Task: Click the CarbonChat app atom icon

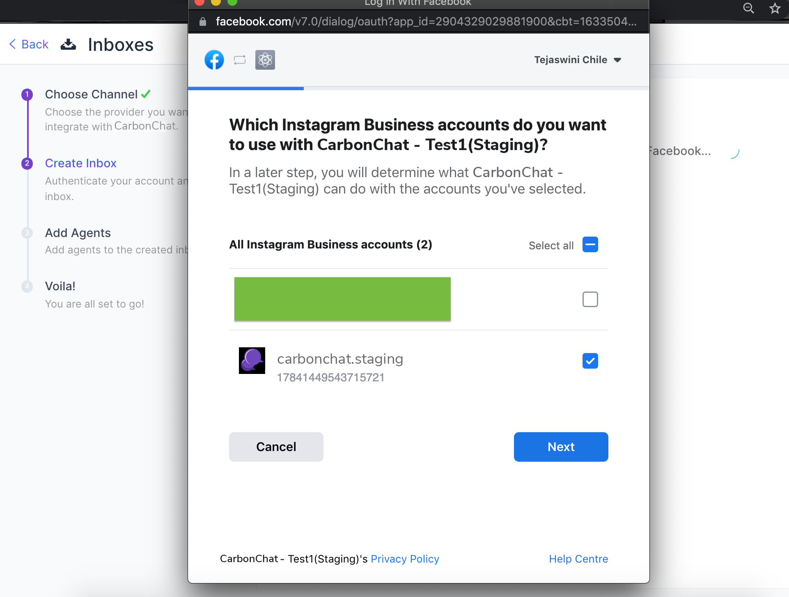Action: coord(265,60)
